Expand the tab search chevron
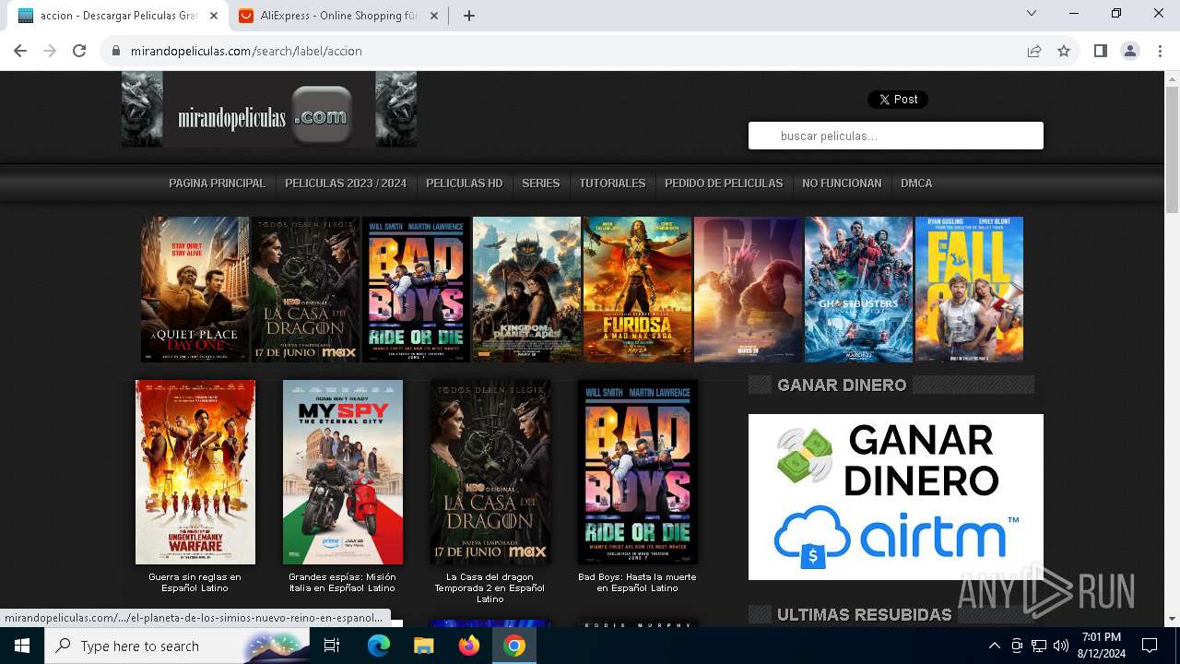Image resolution: width=1180 pixels, height=664 pixels. [x=1032, y=14]
